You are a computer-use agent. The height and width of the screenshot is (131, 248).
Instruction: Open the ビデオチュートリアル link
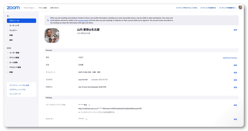17,90
